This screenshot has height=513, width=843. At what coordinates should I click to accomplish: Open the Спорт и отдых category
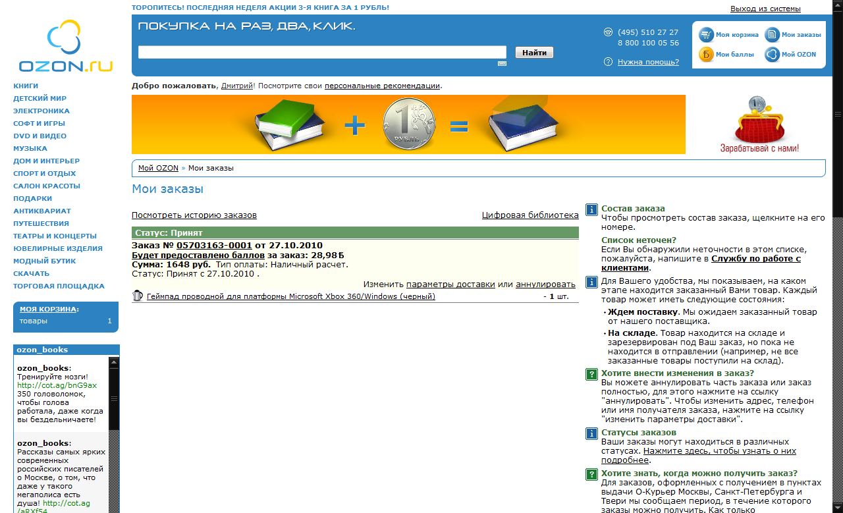tap(44, 173)
